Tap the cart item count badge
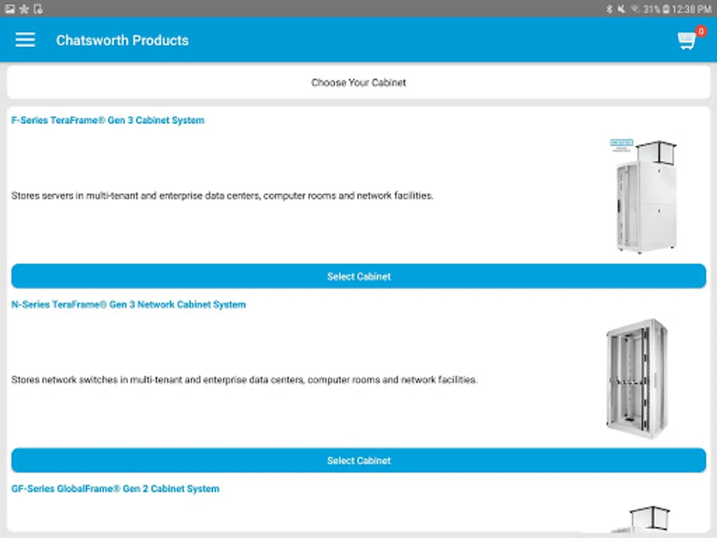Viewport: 717px width, 538px height. pyautogui.click(x=701, y=32)
